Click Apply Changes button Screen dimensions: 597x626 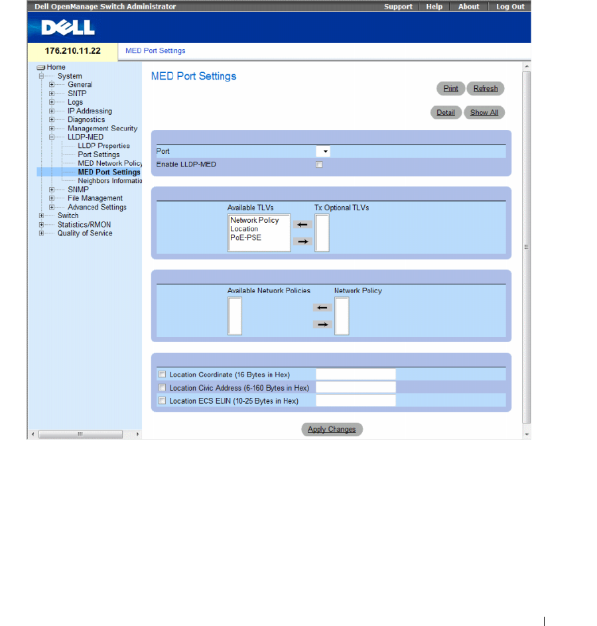point(332,430)
